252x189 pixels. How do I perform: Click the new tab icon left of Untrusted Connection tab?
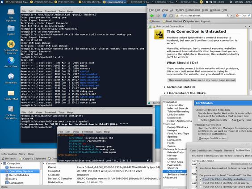tap(150, 26)
